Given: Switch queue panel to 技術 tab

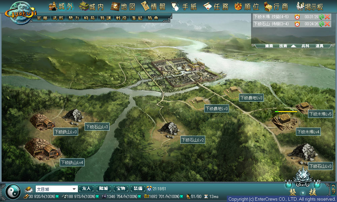Looking at the screenshot, I should pos(283,46).
